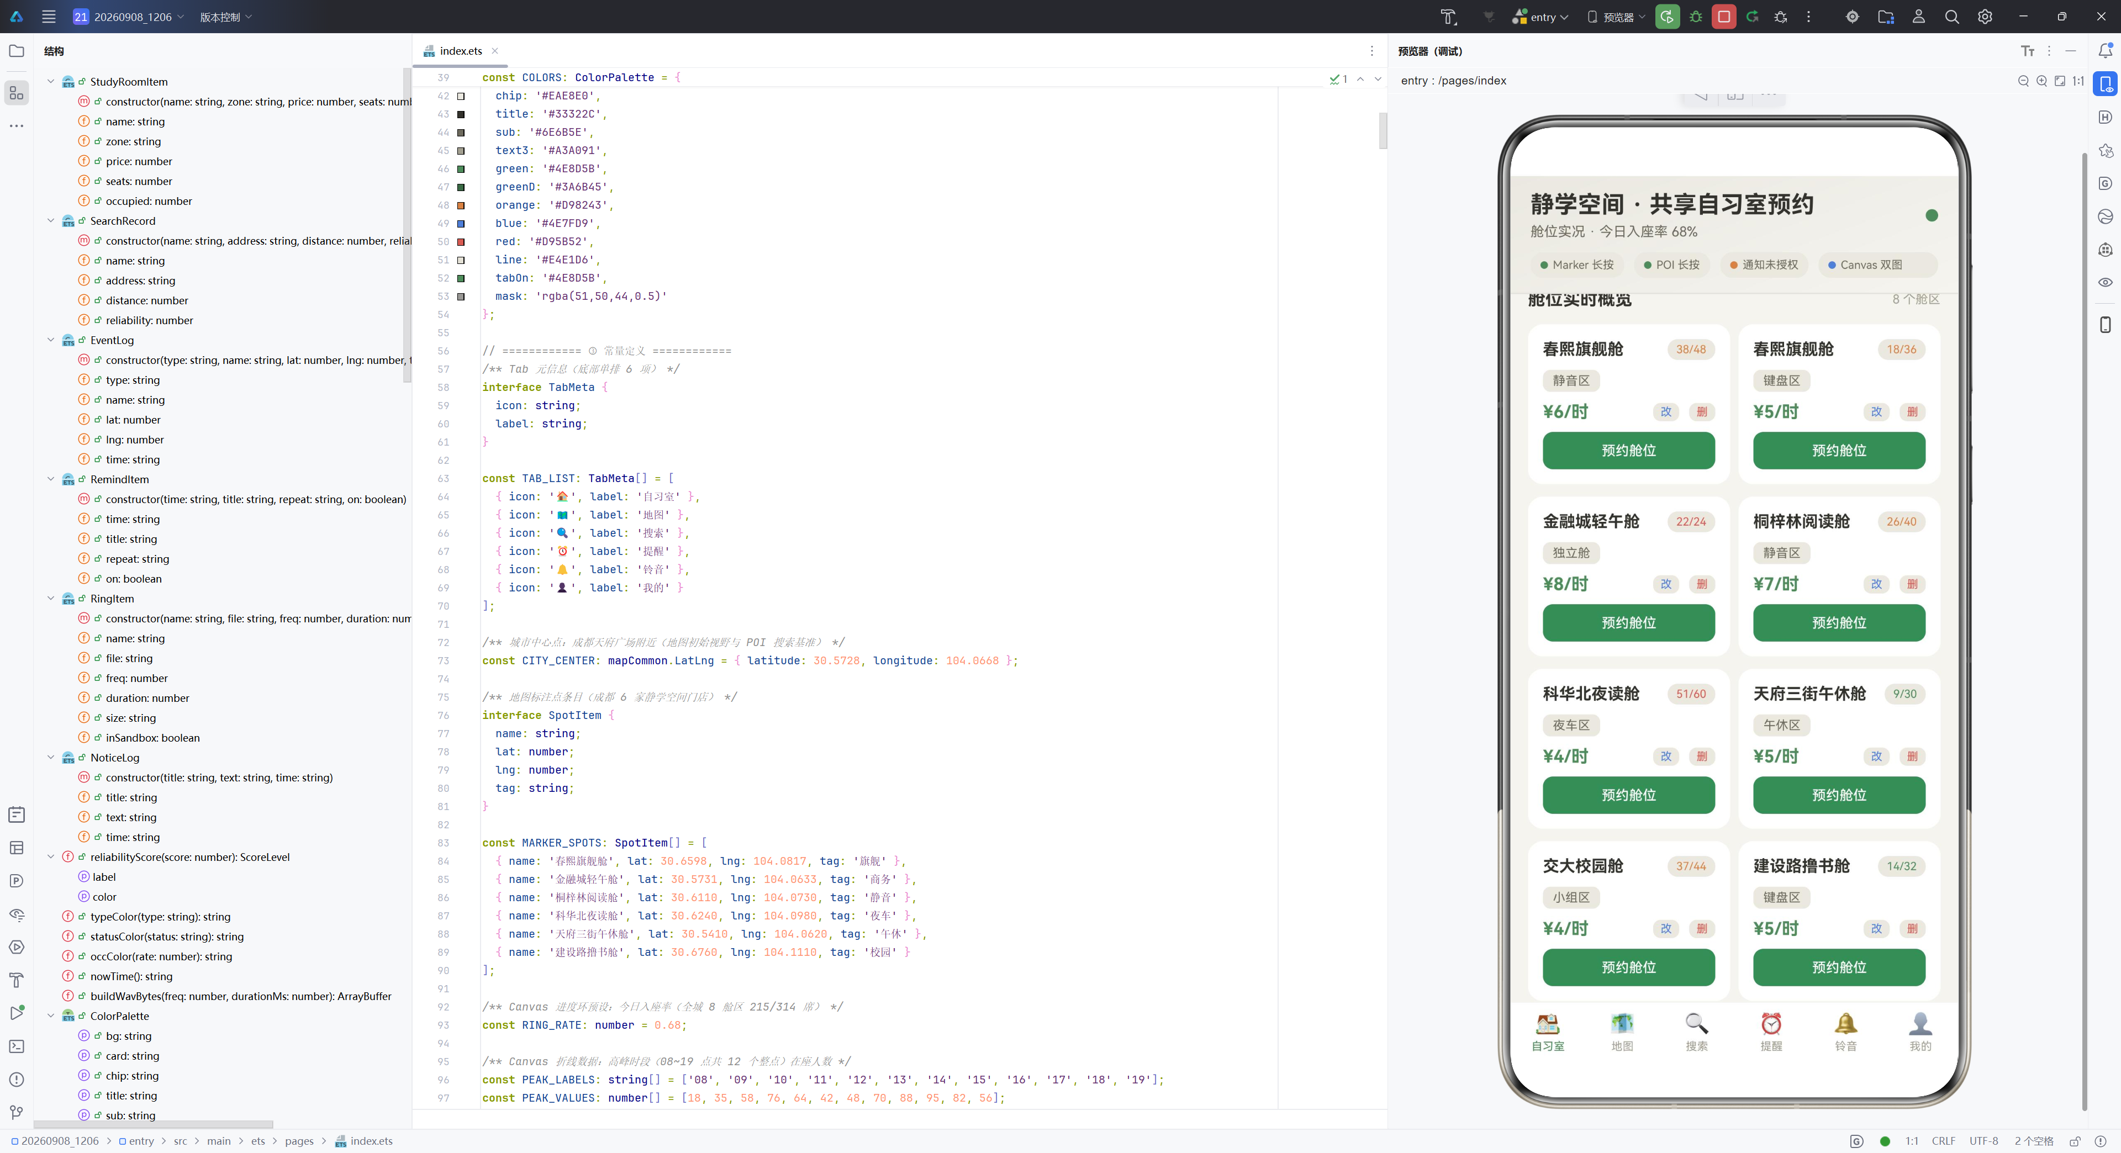The height and width of the screenshot is (1153, 2121).
Task: Open the problems warning icon in sidebar
Action: pos(17,1079)
